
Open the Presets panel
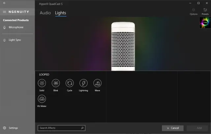click(x=205, y=12)
